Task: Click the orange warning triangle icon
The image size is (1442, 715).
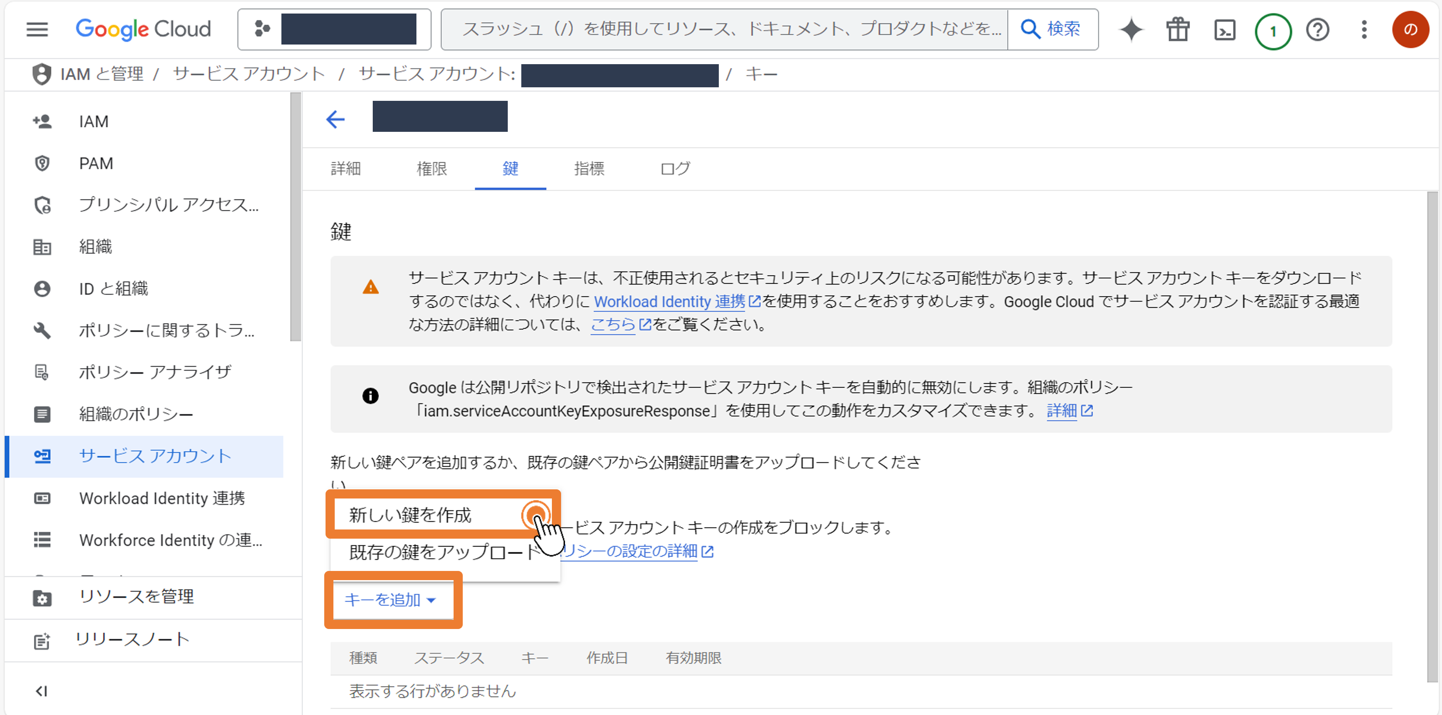Action: tap(370, 287)
